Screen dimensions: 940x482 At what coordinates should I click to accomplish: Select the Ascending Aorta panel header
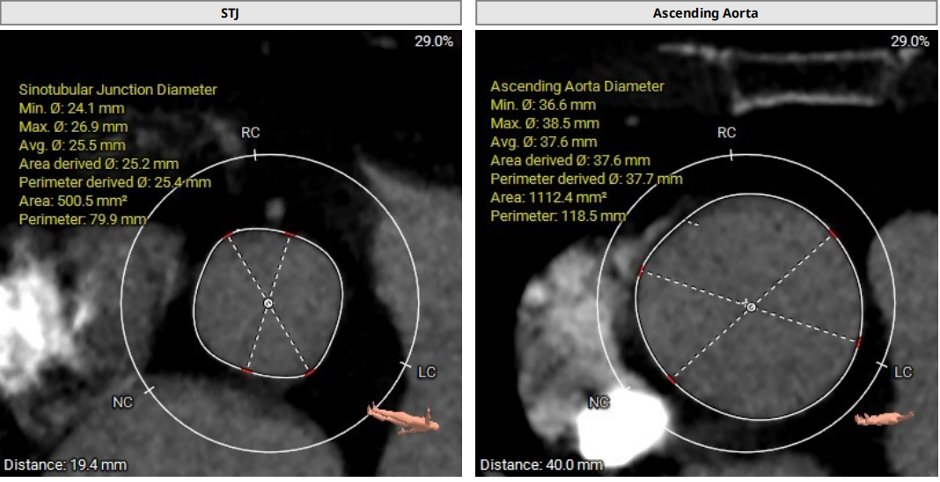(706, 12)
